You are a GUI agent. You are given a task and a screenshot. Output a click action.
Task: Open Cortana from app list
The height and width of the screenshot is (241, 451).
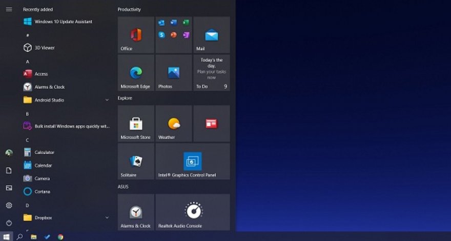tap(67, 191)
